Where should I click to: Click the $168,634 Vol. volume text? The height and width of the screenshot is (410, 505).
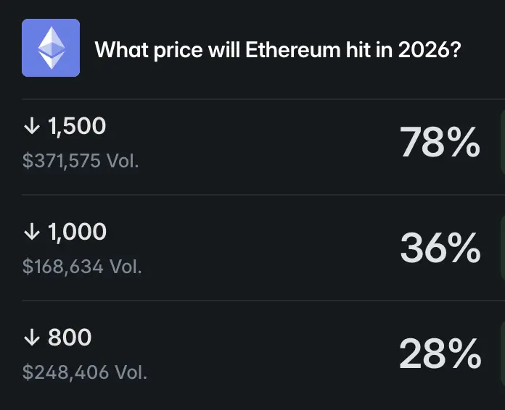[82, 267]
